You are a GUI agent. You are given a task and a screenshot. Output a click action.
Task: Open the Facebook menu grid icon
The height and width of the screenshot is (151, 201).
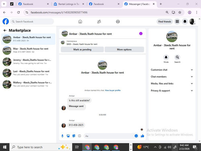[177, 21]
